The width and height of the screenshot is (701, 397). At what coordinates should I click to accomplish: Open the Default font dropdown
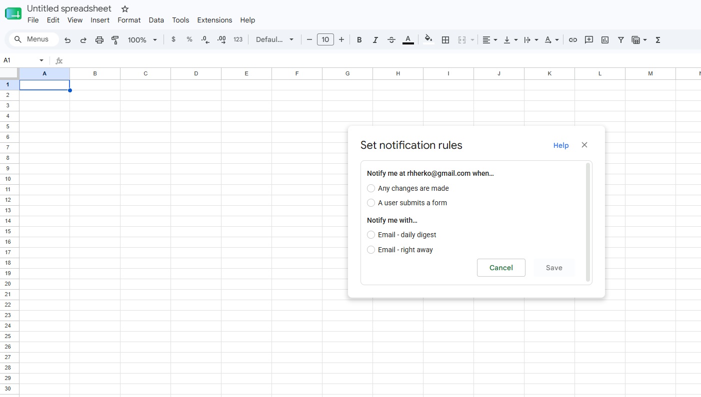point(274,39)
